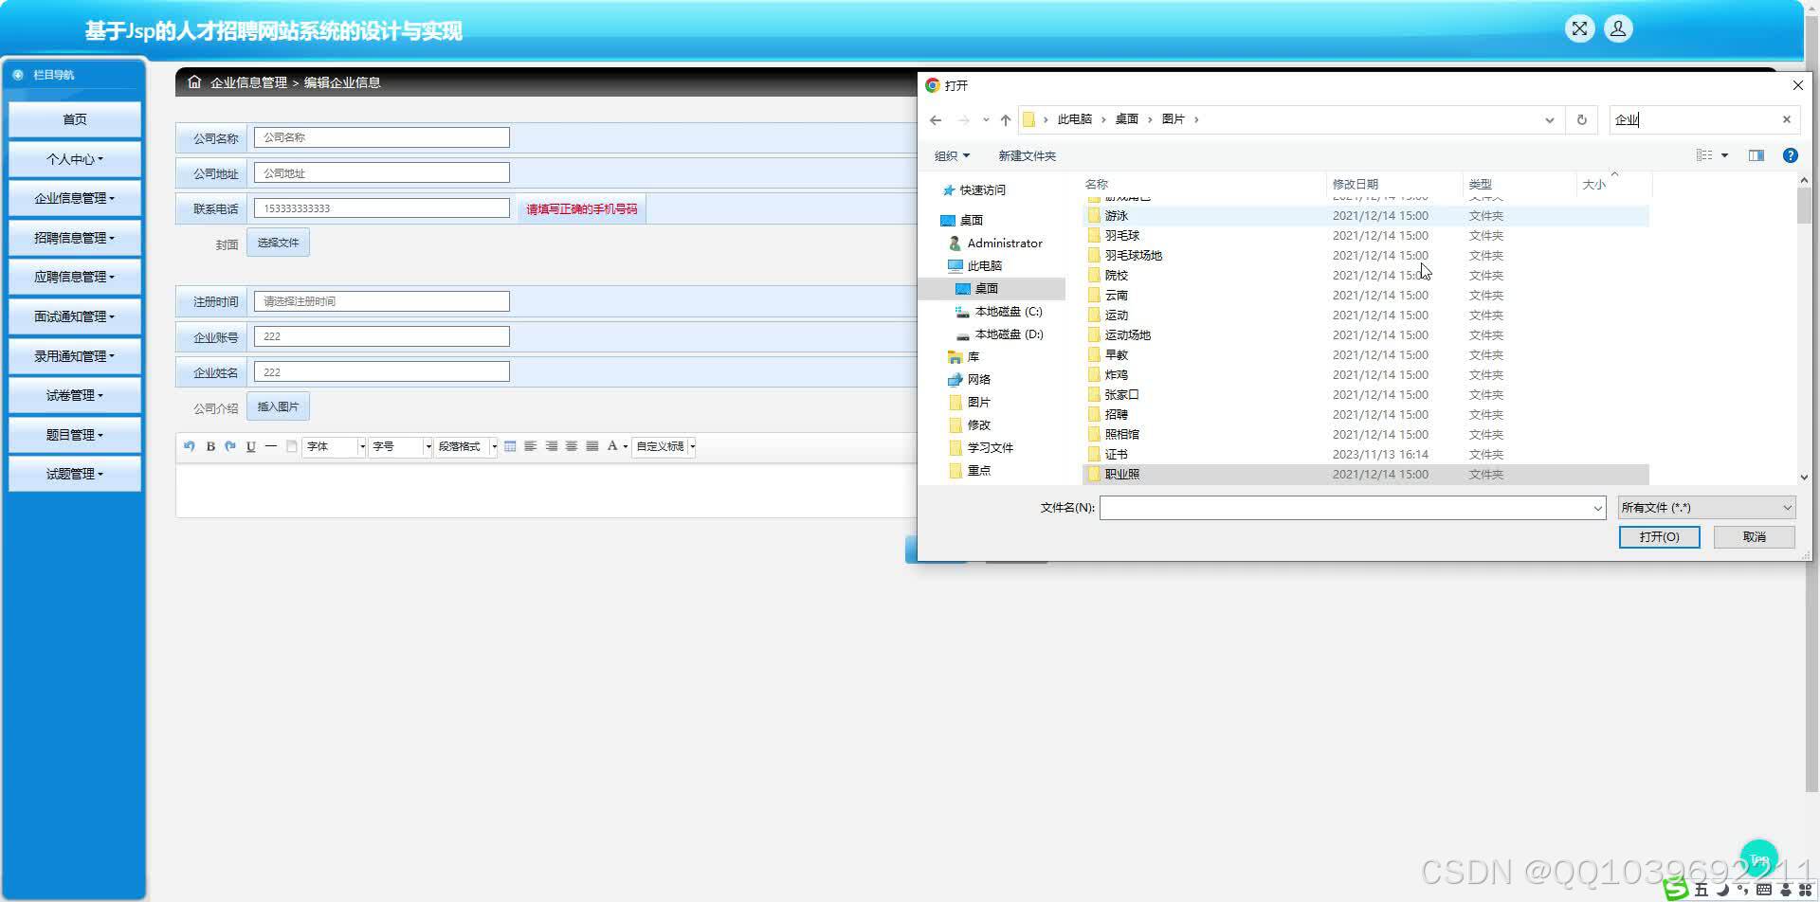Click the 插入图片 button
This screenshot has height=902, width=1820.
coord(278,406)
